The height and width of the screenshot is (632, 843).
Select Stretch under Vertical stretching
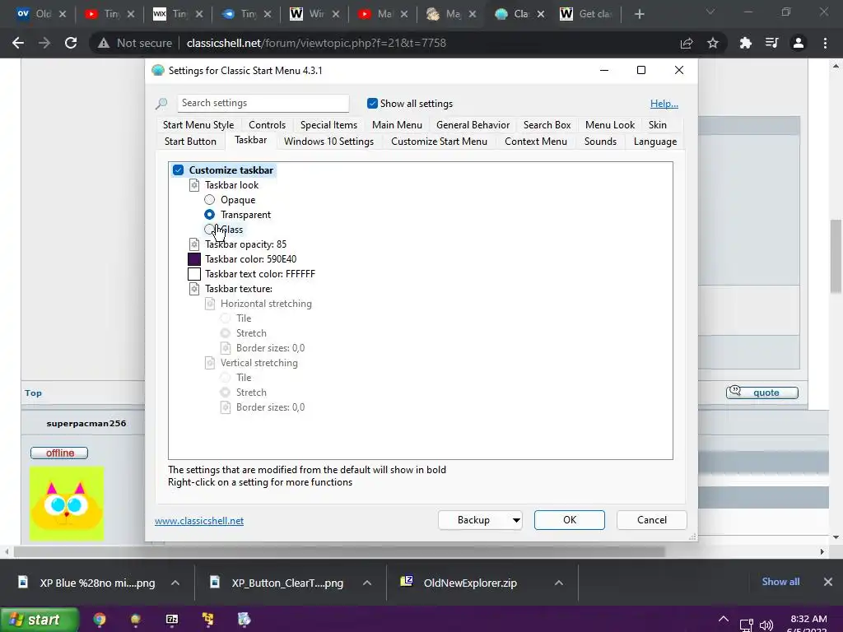point(226,393)
